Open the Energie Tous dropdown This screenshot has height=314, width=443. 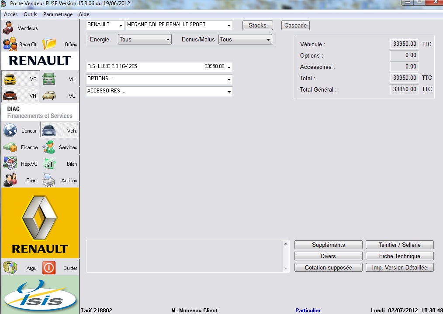coord(145,40)
